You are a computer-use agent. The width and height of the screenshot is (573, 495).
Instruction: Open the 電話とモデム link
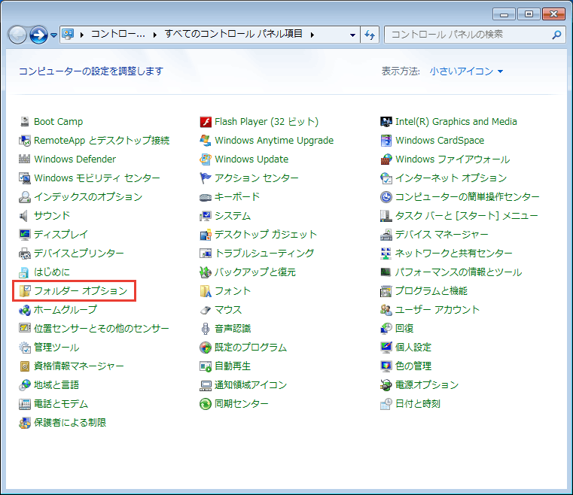[x=61, y=404]
